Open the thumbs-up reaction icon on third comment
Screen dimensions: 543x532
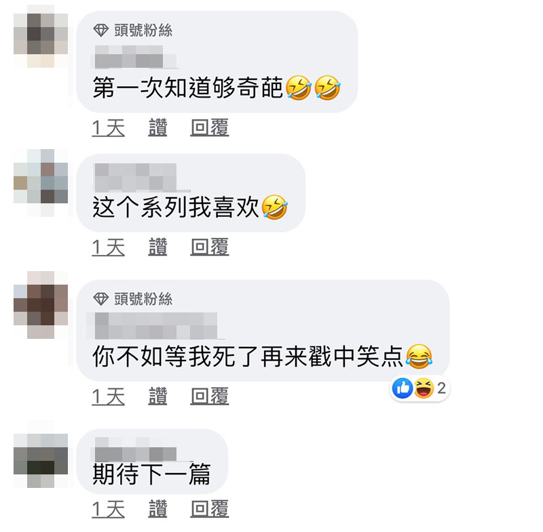[x=402, y=388]
